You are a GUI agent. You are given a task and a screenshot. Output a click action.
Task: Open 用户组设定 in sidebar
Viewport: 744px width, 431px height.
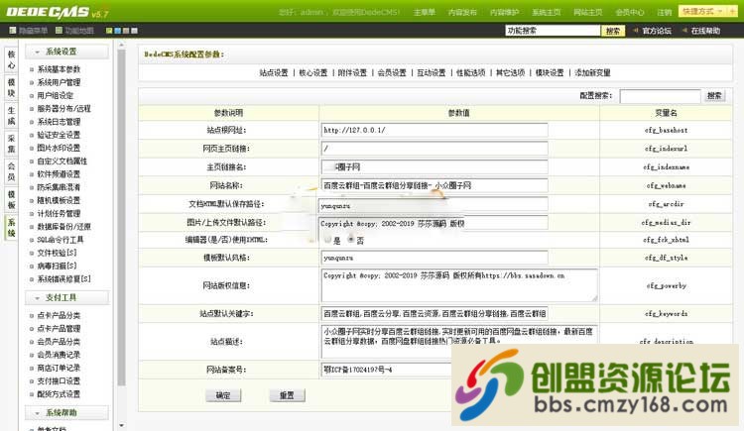[55, 95]
